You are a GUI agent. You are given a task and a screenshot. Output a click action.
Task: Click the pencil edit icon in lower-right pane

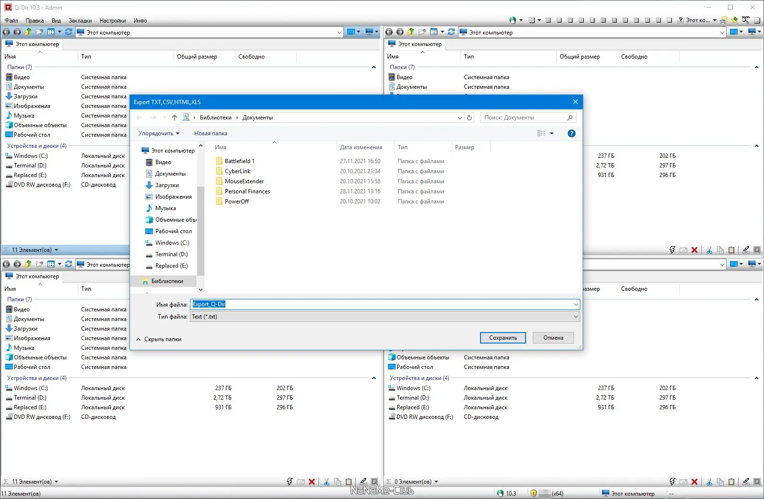(746, 482)
